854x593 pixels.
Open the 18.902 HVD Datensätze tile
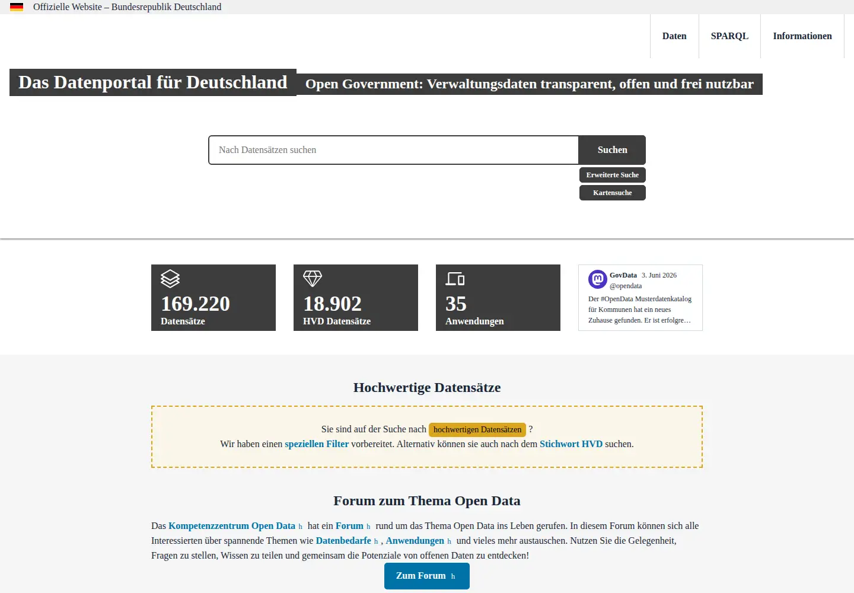(356, 298)
